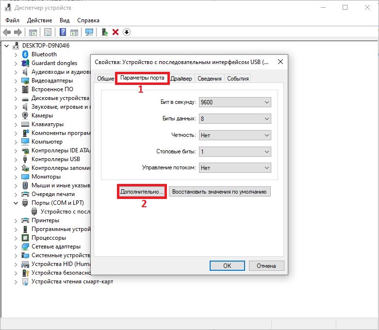Click the red X remove device toolbar icon
The width and height of the screenshot is (379, 330).
pyautogui.click(x=115, y=33)
